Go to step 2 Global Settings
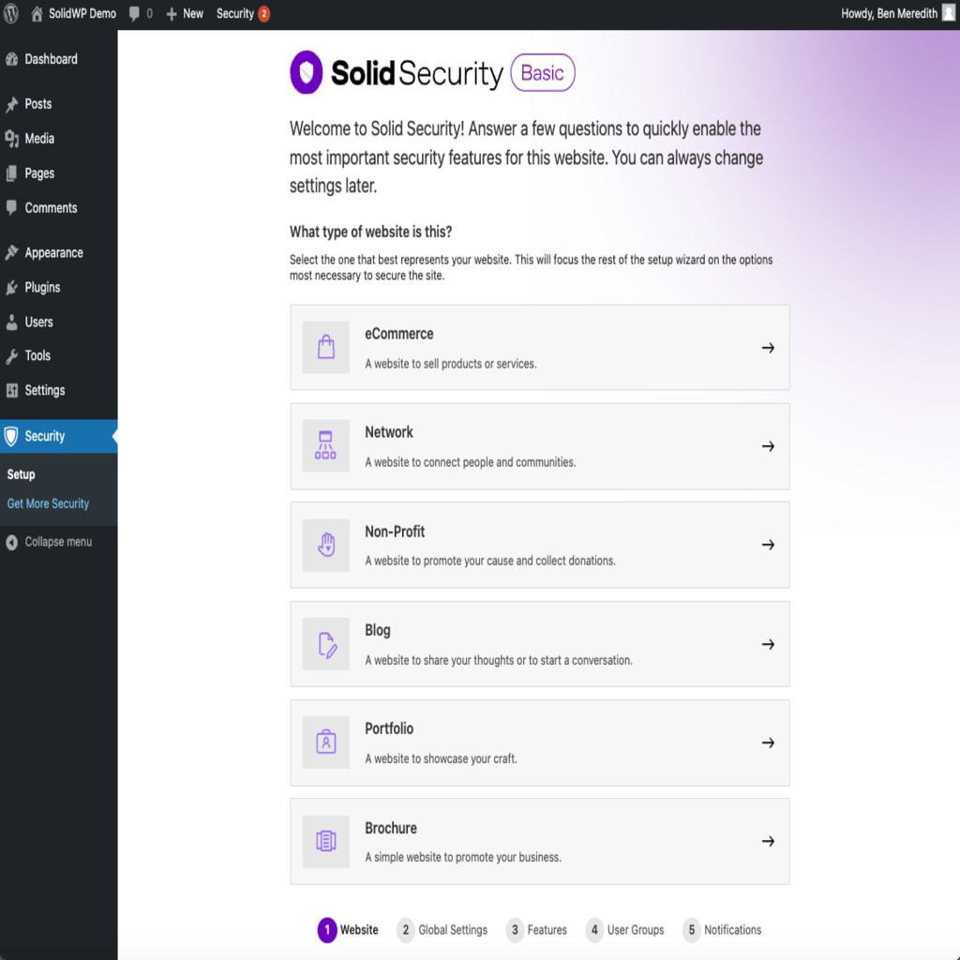960x960 pixels. point(442,930)
